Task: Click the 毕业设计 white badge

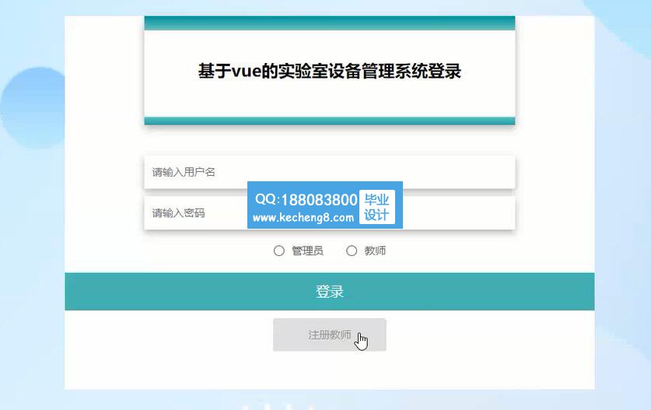Action: (377, 207)
